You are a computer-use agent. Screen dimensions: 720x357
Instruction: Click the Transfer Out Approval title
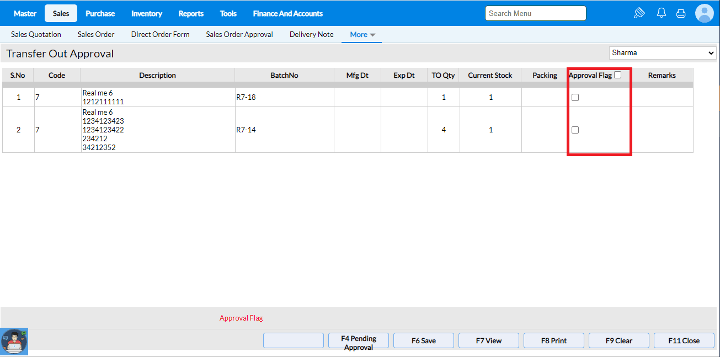[x=60, y=54]
